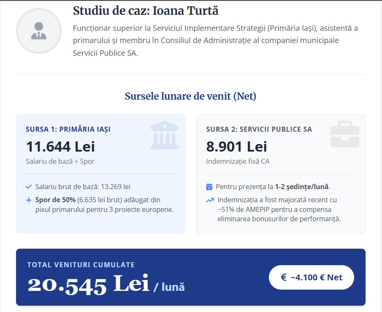Click the 20.545 Lei total amount

(x=89, y=284)
